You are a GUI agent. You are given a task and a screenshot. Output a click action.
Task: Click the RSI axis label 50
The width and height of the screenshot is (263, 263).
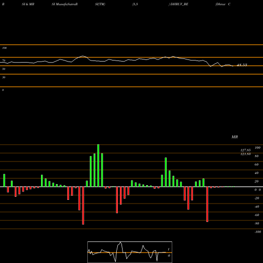click(x=4, y=69)
